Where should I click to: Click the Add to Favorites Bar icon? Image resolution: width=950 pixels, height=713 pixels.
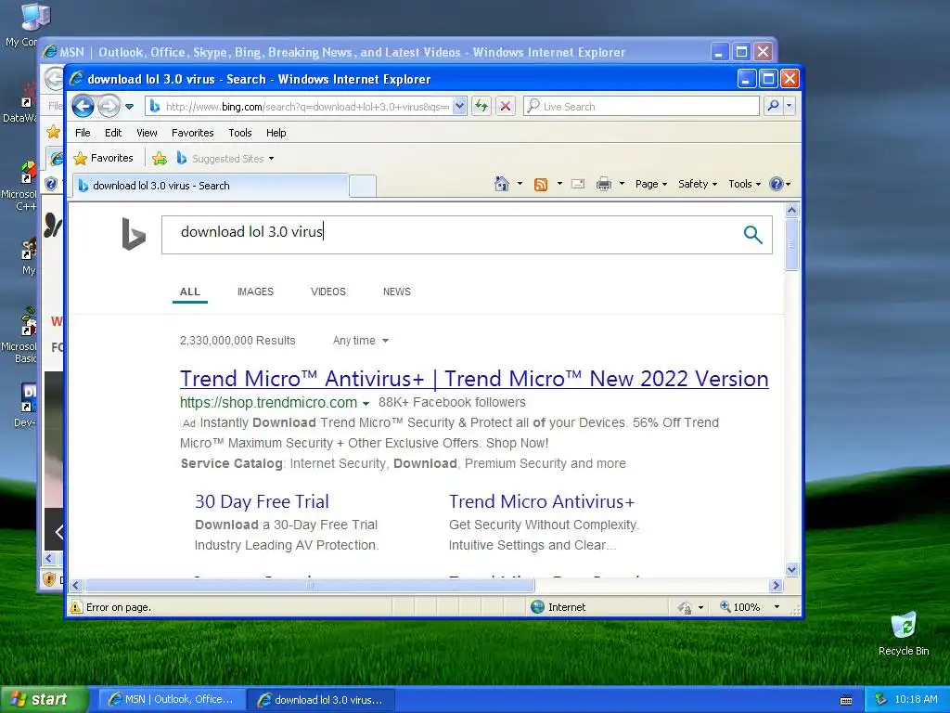tap(160, 159)
